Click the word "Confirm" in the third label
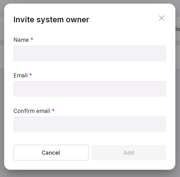Screen dimensions: 180x177 point(24,111)
